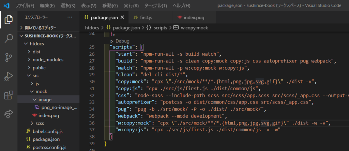
Task: Collapse the htdocs folder
Action: coord(48,44)
